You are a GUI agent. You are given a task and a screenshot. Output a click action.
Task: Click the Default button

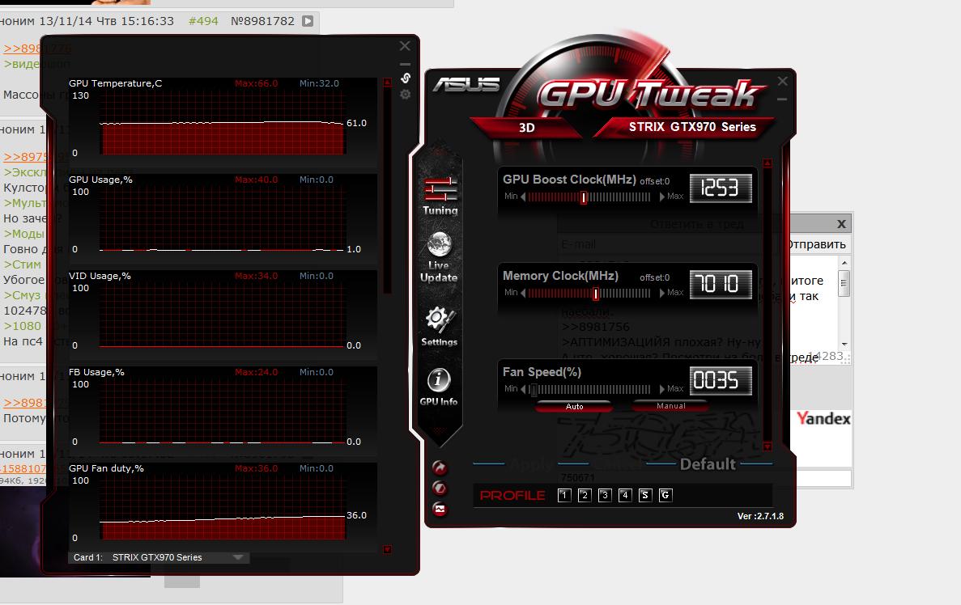coord(708,464)
